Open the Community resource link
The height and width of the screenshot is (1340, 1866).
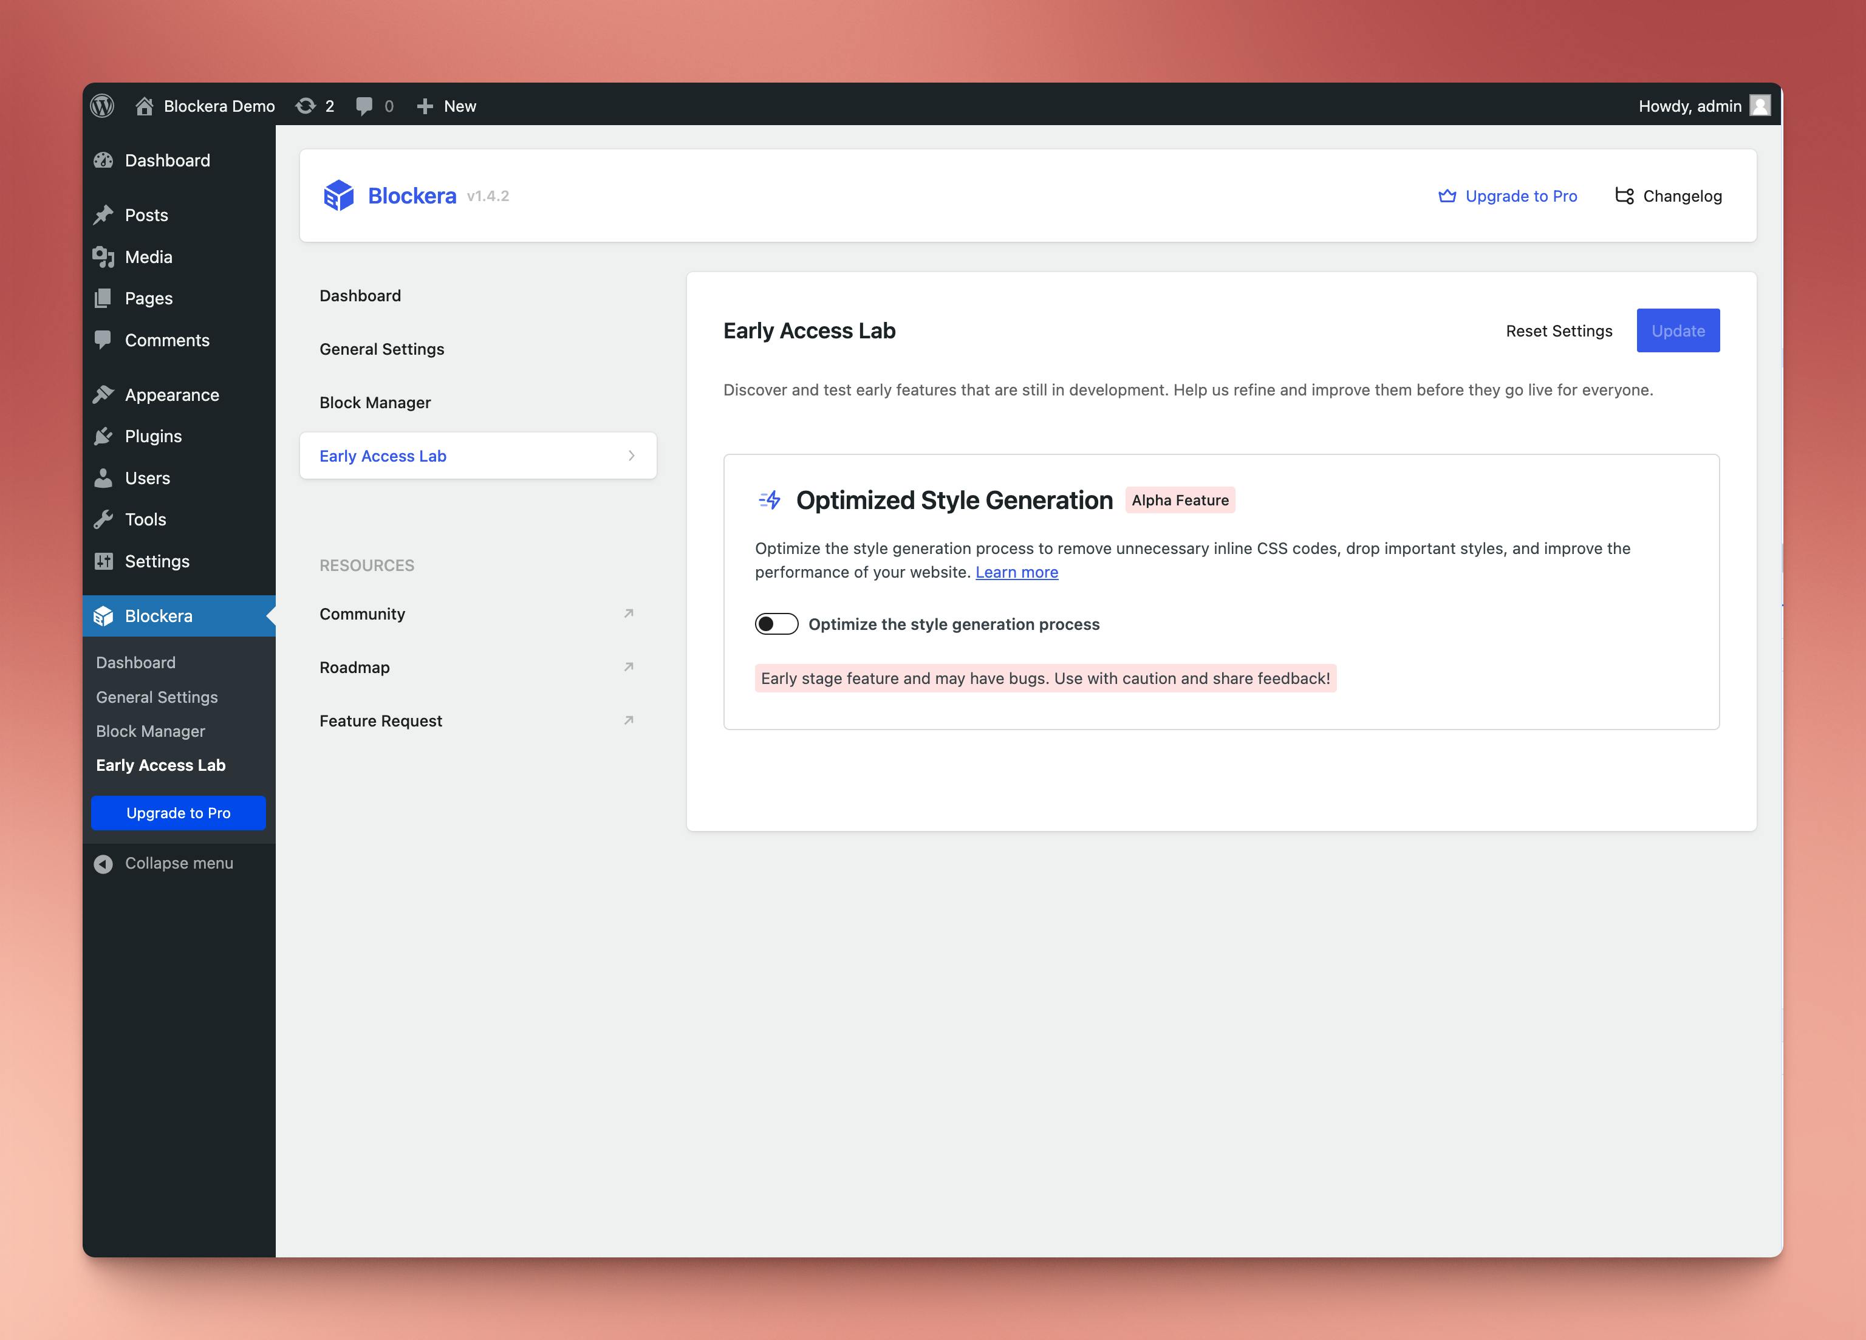(x=478, y=614)
